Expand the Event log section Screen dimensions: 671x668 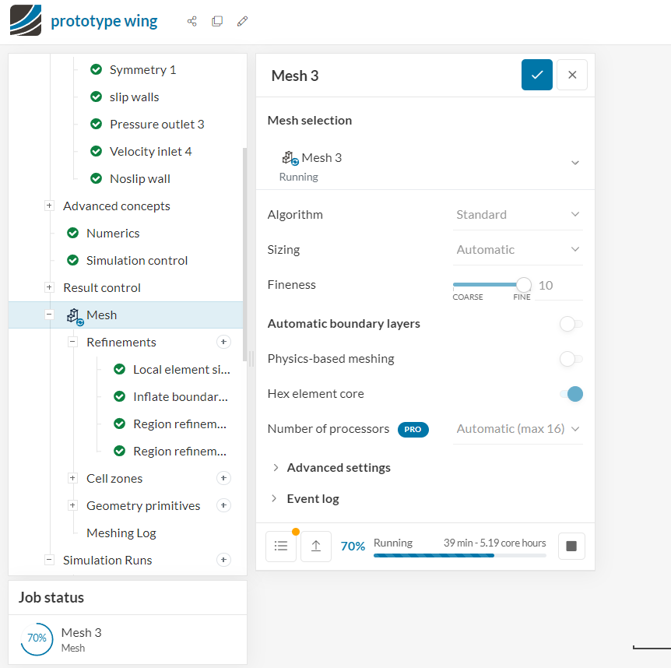pyautogui.click(x=312, y=499)
